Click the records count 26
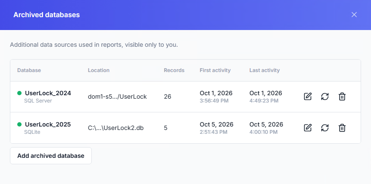 [168, 97]
